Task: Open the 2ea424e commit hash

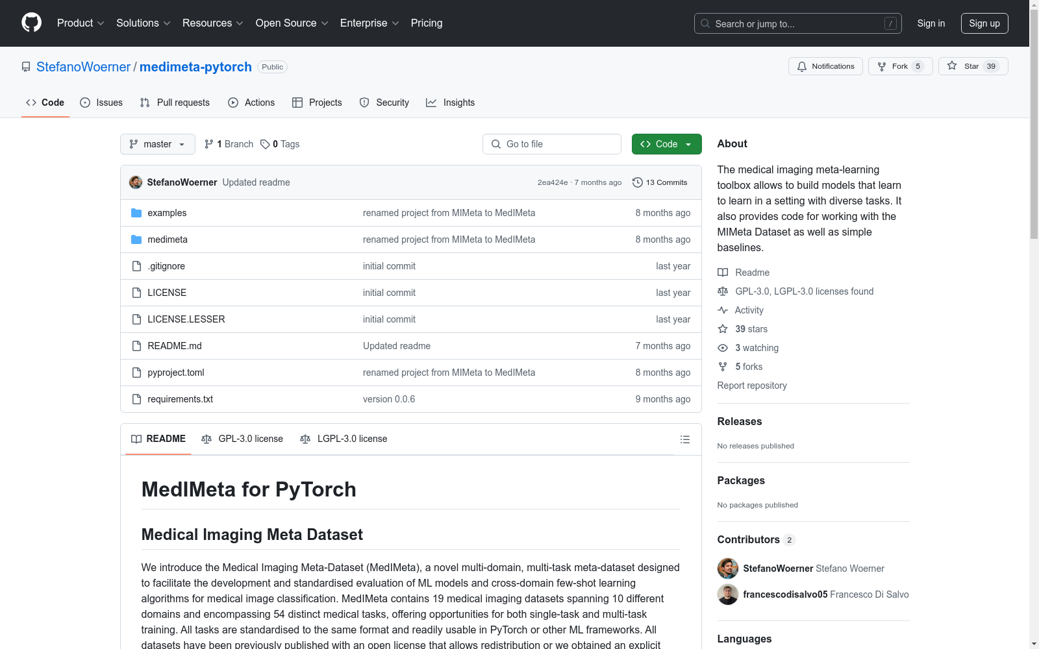Action: click(x=553, y=182)
